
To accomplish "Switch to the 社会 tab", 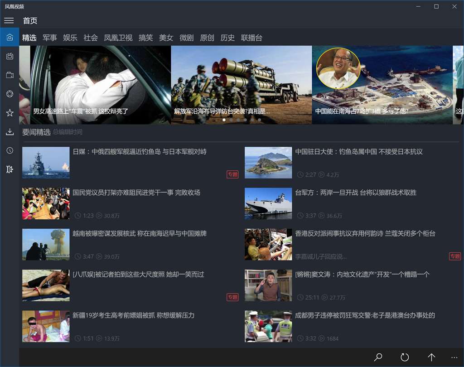I will (x=91, y=38).
